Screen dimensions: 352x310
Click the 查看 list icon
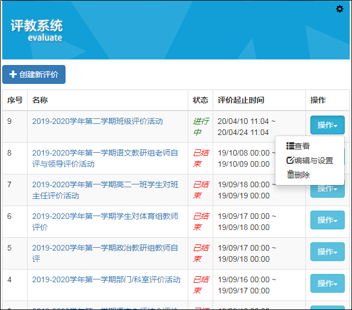click(x=290, y=146)
